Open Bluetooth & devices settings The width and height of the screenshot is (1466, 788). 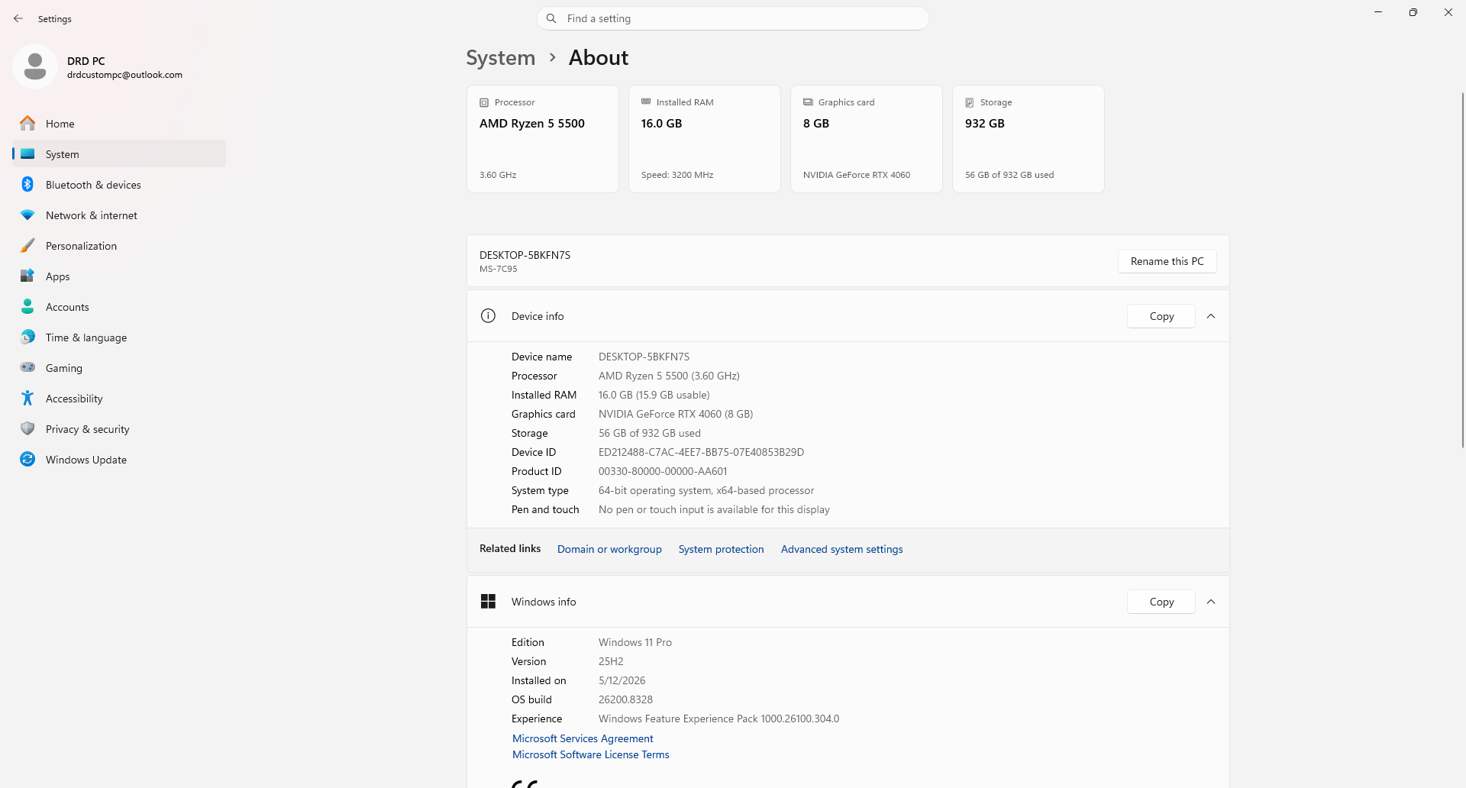point(119,184)
